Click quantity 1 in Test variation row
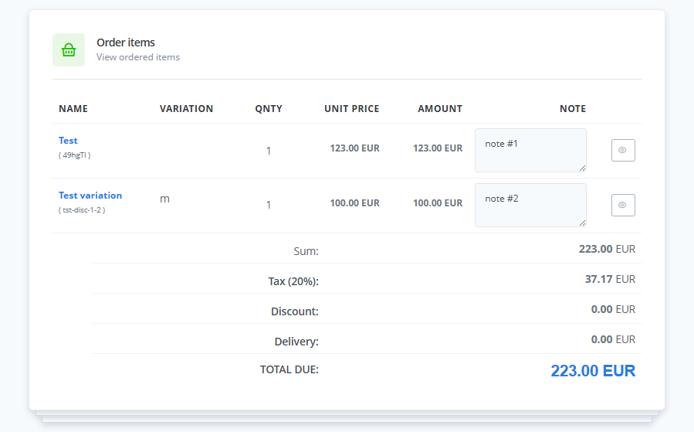 pyautogui.click(x=268, y=205)
